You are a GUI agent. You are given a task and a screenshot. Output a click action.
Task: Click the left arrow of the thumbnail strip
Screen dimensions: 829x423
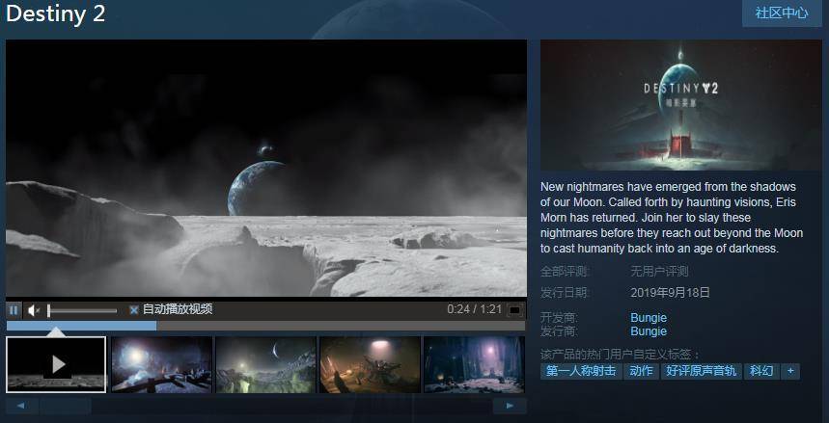[x=21, y=406]
